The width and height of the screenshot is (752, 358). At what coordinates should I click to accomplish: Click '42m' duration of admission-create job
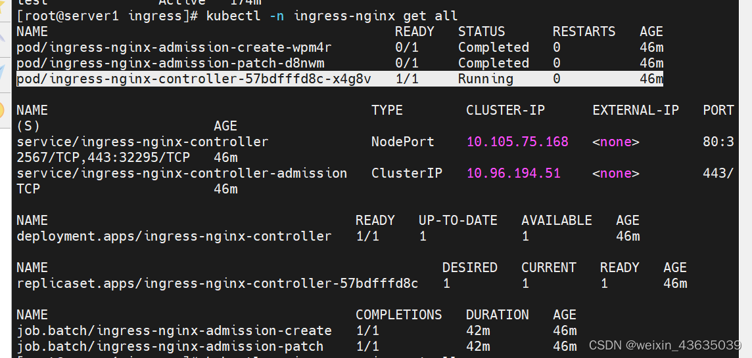click(x=478, y=330)
